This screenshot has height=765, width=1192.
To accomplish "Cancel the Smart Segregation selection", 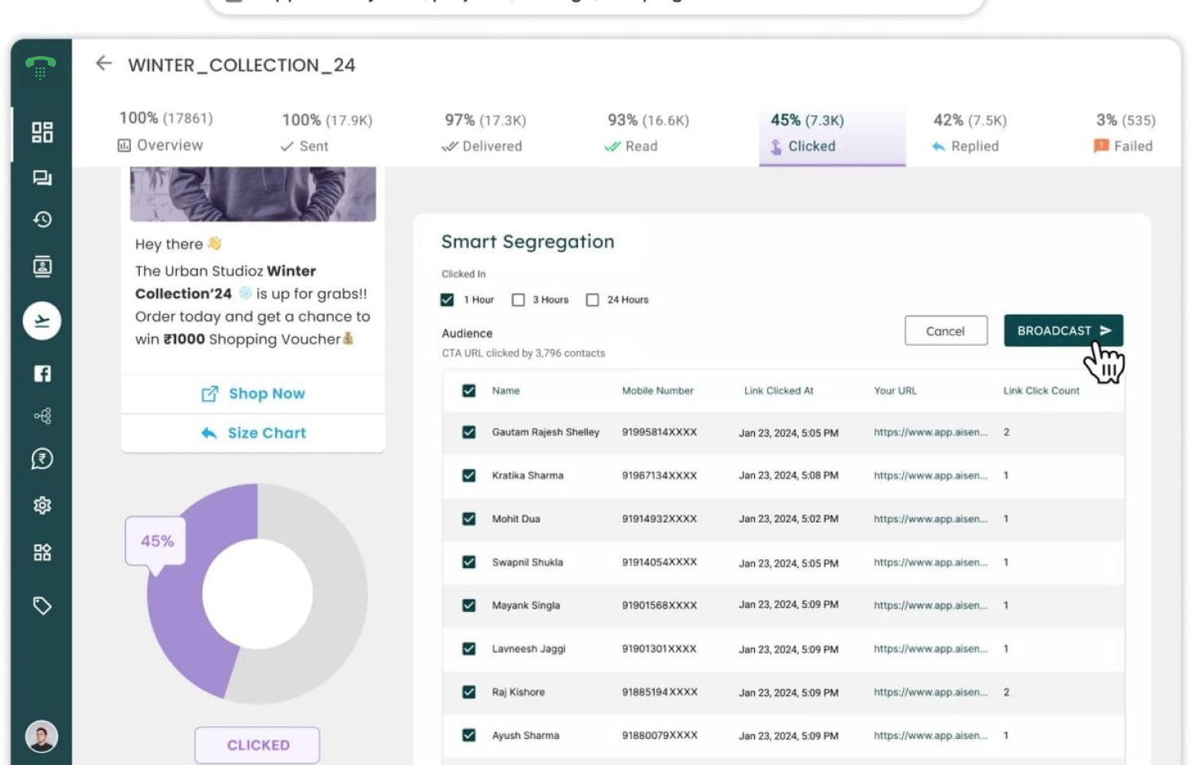I will click(945, 330).
